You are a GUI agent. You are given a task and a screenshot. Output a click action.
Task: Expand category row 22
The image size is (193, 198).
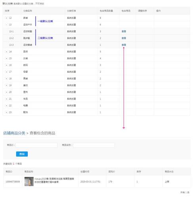coord(6,105)
